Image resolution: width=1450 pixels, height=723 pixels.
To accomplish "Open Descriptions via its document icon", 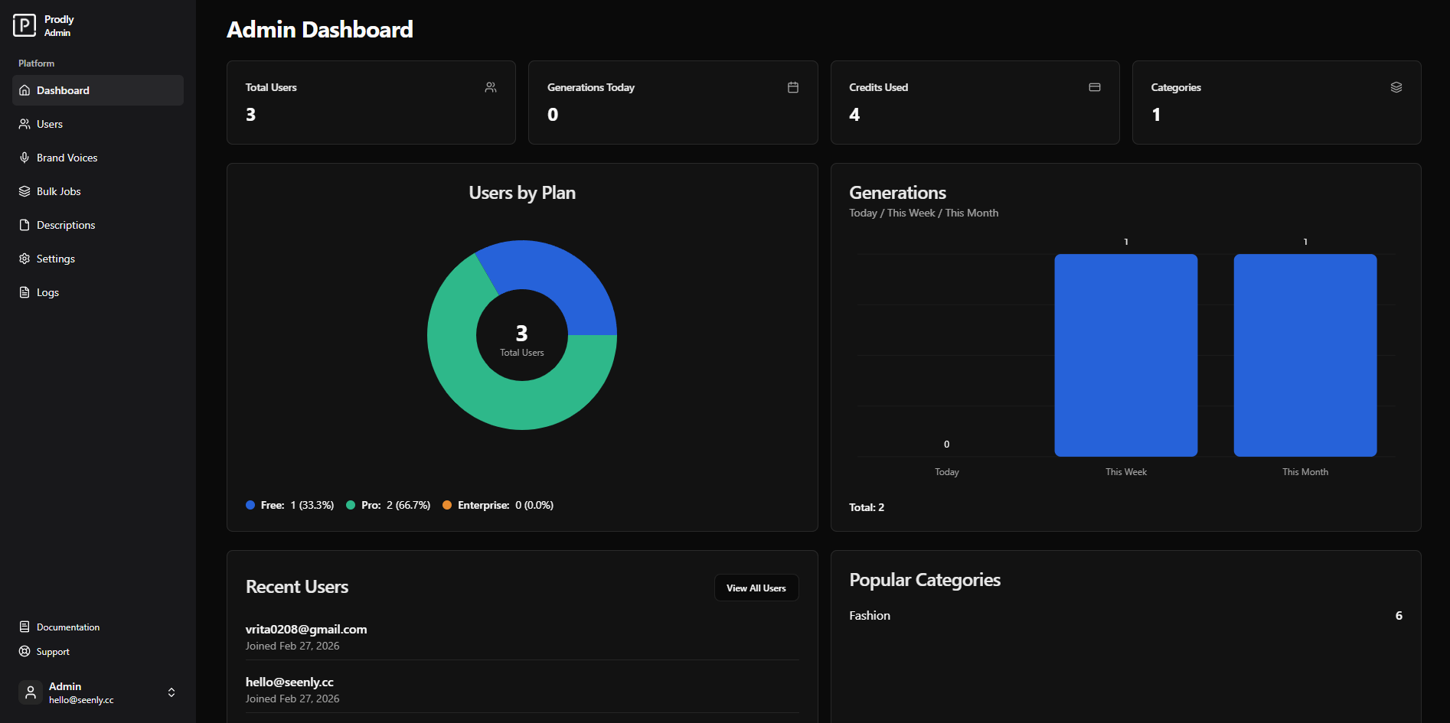I will click(x=24, y=224).
